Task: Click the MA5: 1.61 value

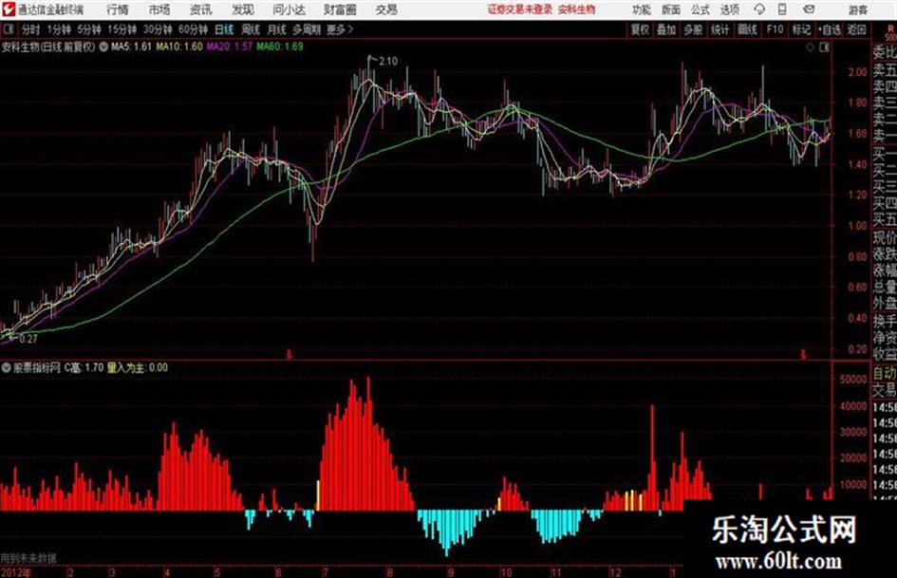Action: [131, 47]
